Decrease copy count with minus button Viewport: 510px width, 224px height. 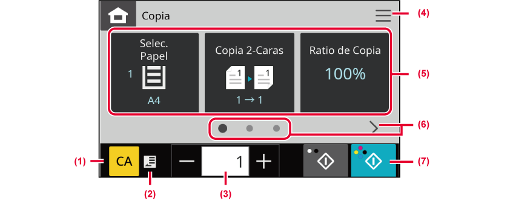click(x=187, y=161)
